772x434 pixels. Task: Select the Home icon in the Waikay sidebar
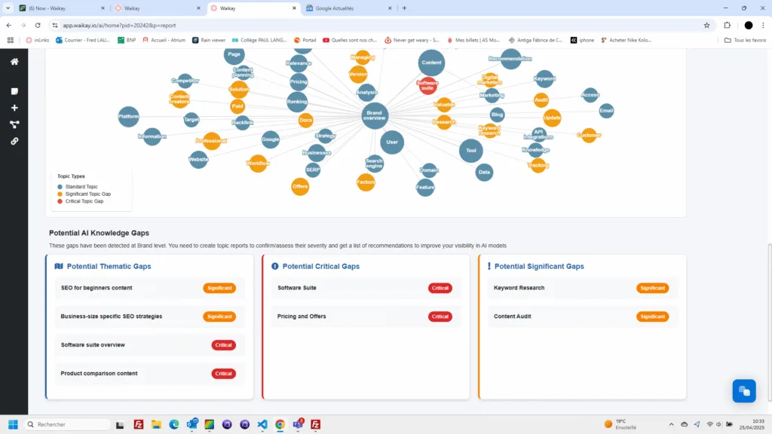point(14,63)
